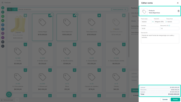Click the sidebar avatar lettered T
The height and width of the screenshot is (102, 181).
tap(3, 25)
